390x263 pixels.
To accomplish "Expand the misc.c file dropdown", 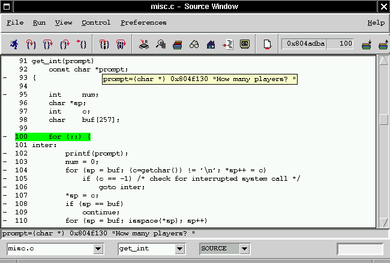I will pyautogui.click(x=99, y=249).
